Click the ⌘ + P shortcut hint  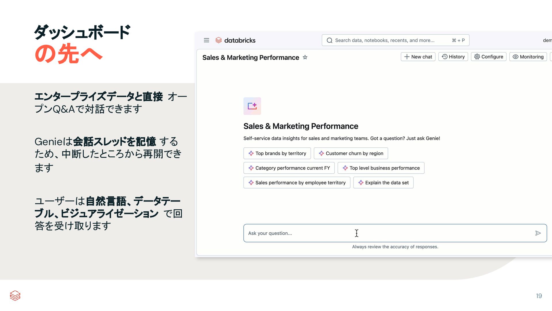point(458,40)
